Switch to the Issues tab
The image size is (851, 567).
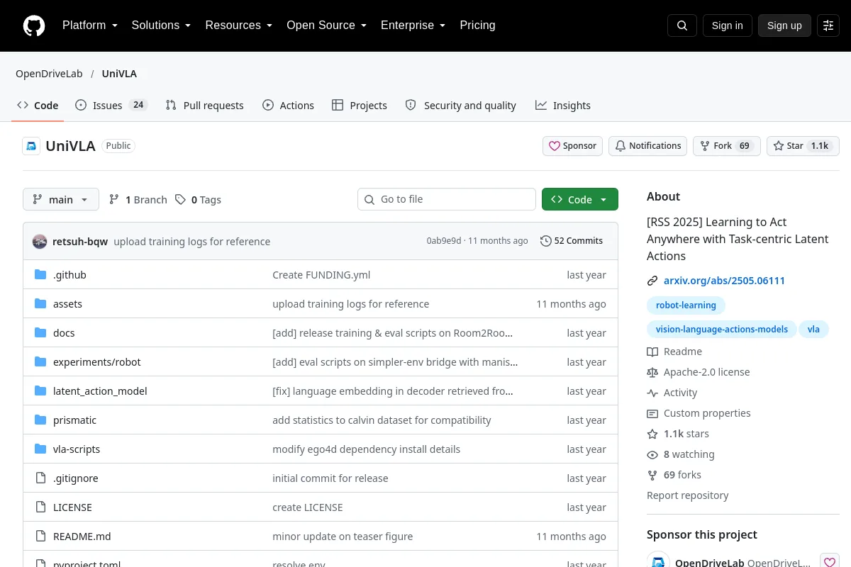111,106
